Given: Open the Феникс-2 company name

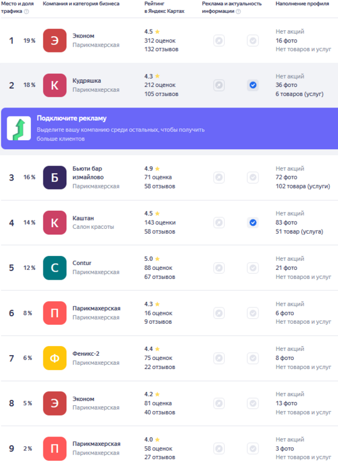Looking at the screenshot, I should 86,353.
